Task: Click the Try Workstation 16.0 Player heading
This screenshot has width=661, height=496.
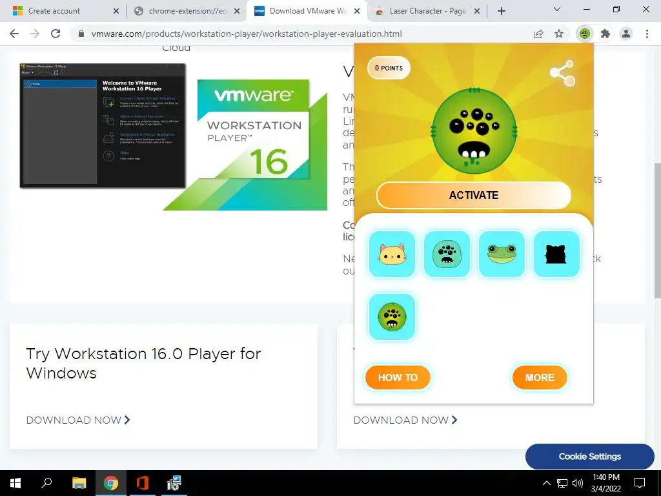Action: [x=143, y=363]
